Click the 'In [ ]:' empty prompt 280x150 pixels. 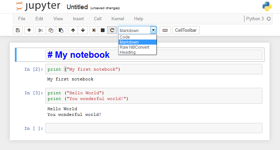click(x=34, y=128)
